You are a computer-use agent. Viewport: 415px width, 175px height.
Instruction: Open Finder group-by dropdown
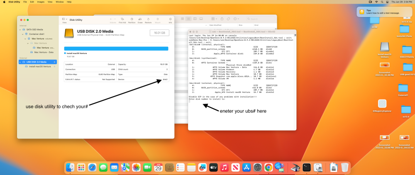coord(214,19)
